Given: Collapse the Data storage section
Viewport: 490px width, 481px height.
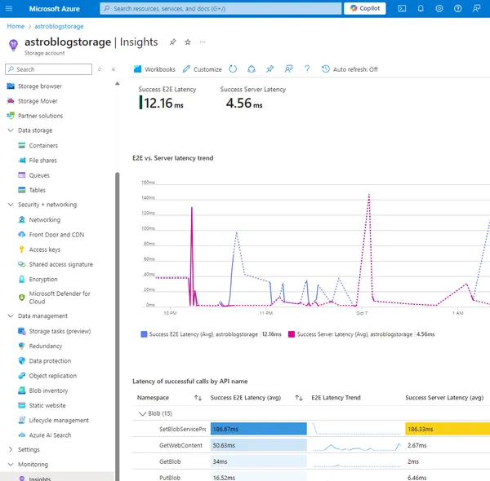Looking at the screenshot, I should [11, 130].
